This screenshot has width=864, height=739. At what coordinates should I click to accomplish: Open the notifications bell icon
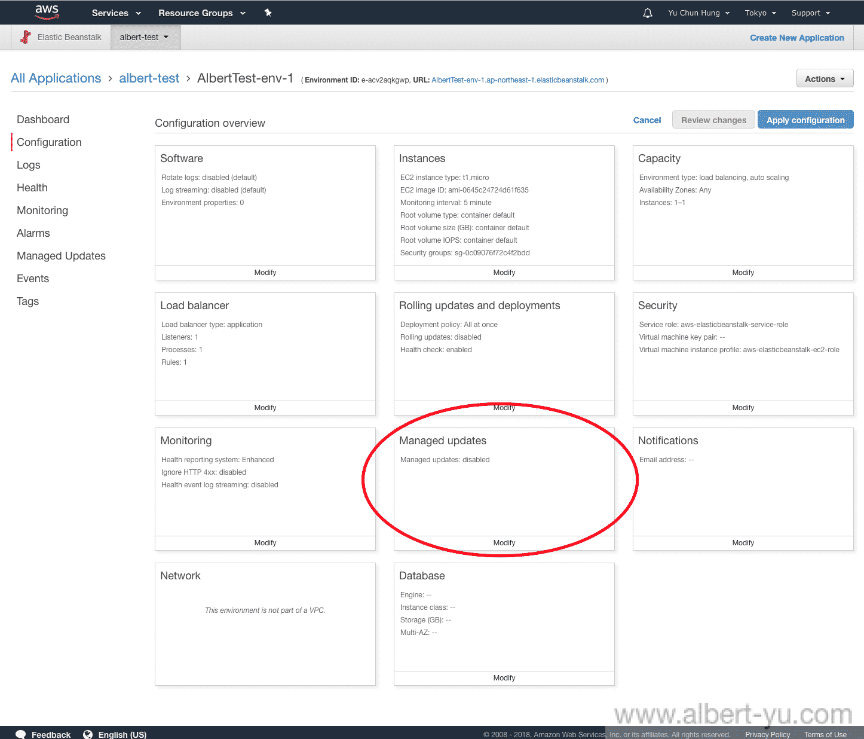pyautogui.click(x=648, y=13)
